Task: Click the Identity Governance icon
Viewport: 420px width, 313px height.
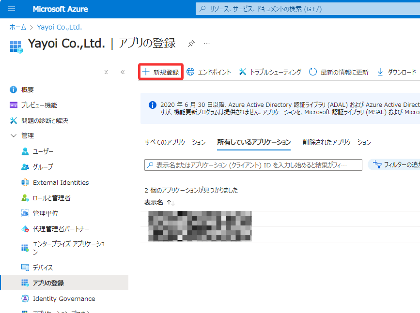Action: 25,298
